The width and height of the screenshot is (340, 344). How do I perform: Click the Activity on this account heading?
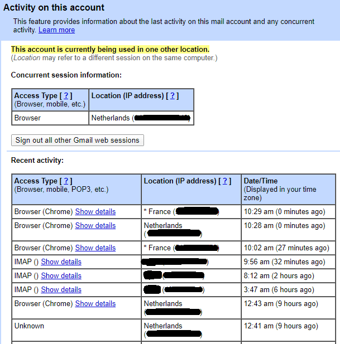[x=54, y=8]
